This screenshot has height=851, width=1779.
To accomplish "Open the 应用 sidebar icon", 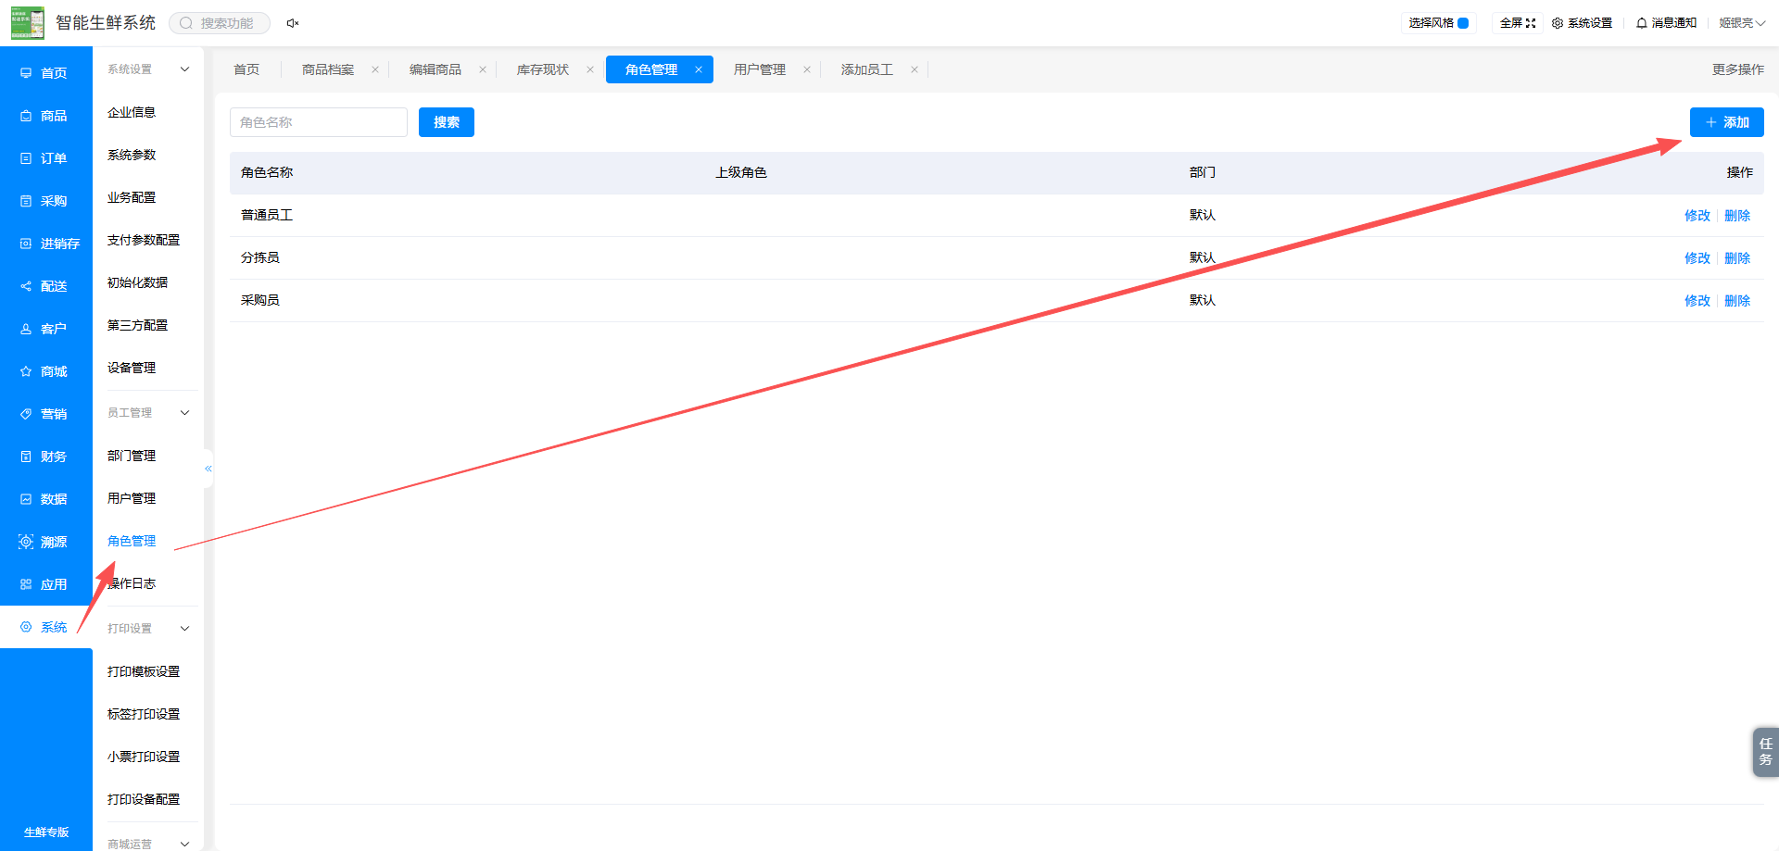I will point(26,584).
